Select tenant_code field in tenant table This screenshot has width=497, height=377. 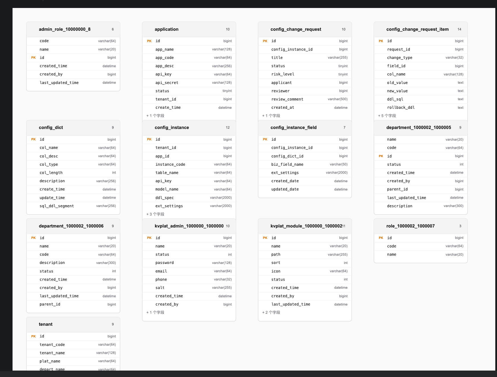coord(73,345)
